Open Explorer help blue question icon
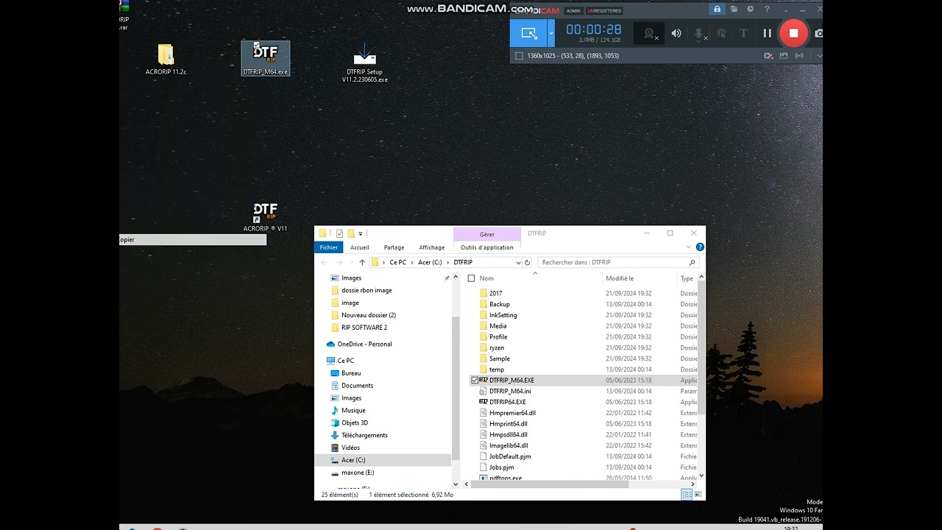The image size is (942, 530). click(700, 247)
